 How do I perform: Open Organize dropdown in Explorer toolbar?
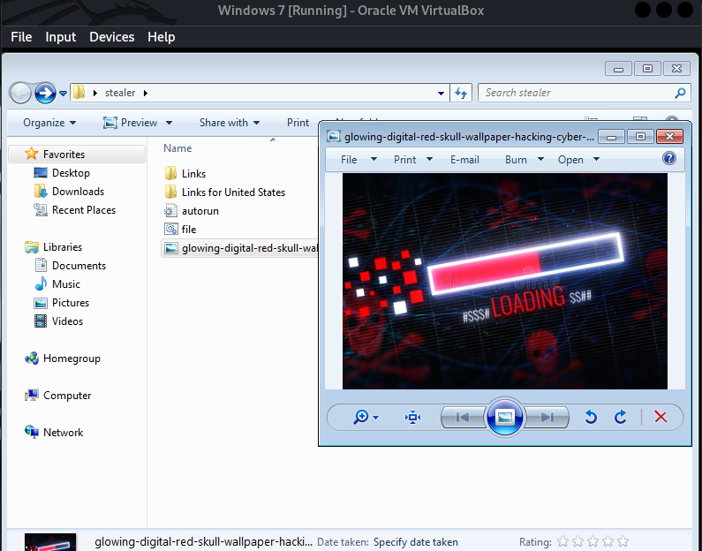pos(49,123)
